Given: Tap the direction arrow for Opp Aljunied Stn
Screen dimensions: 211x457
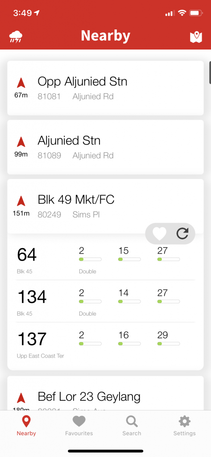Looking at the screenshot, I should (x=21, y=83).
